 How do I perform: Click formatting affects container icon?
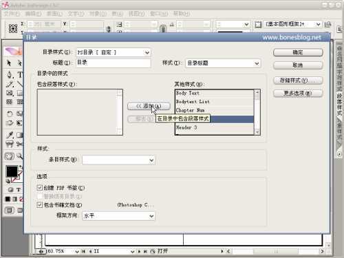point(10,190)
